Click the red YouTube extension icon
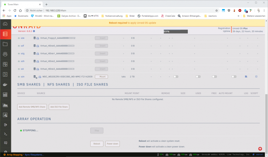 point(240,10)
